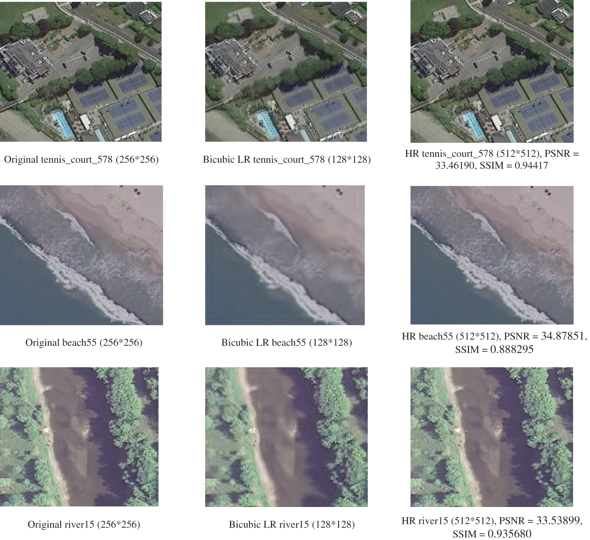Click the blue swimming pool in original tennis image

point(63,124)
